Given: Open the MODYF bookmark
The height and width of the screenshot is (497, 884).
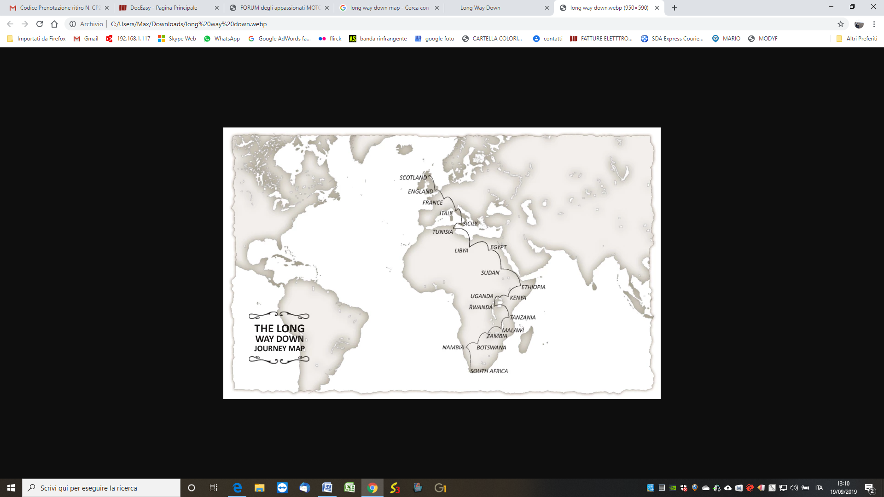Looking at the screenshot, I should [x=763, y=39].
